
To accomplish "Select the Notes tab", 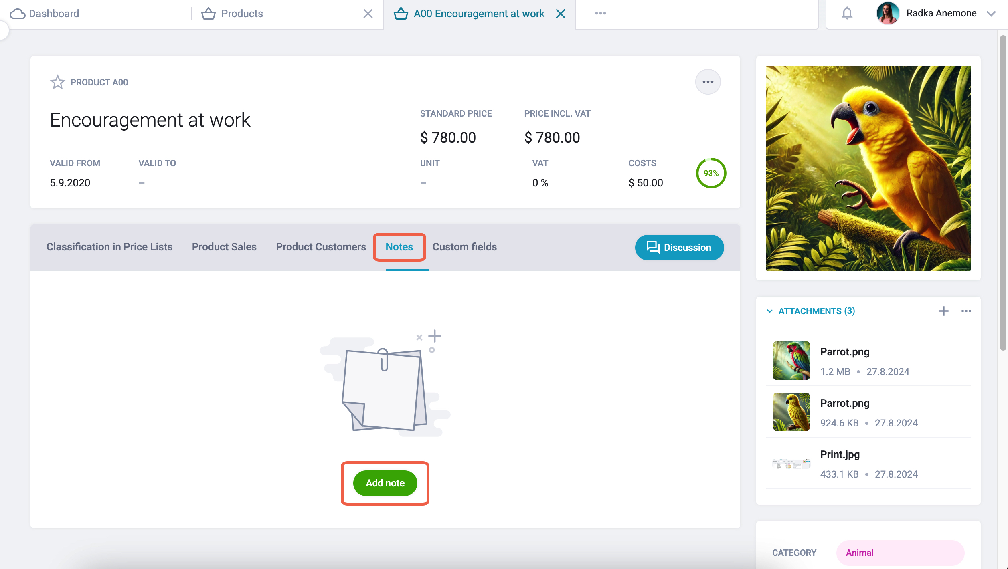I will (x=399, y=247).
